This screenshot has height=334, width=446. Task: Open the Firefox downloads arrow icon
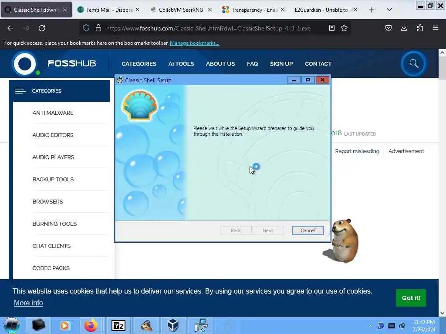404,28
